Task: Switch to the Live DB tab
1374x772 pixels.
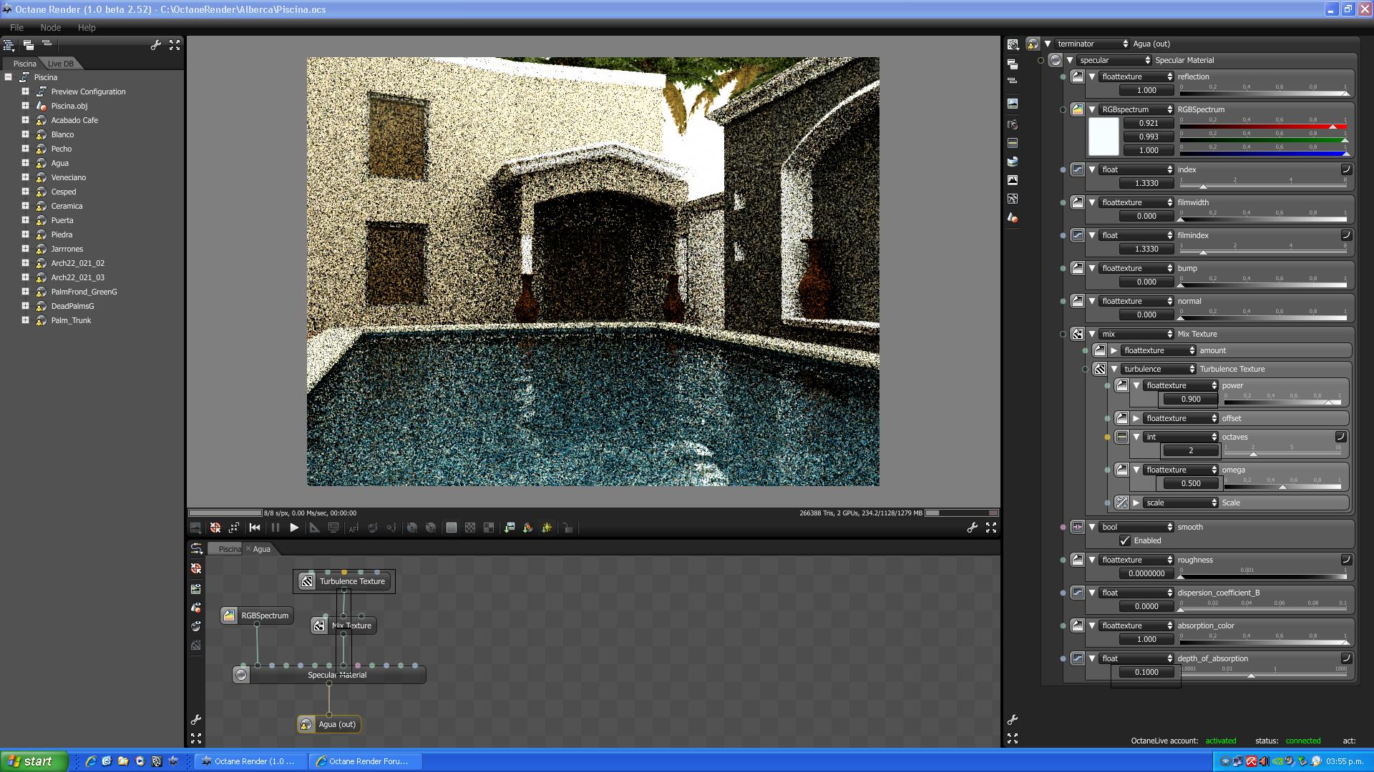Action: point(61,64)
